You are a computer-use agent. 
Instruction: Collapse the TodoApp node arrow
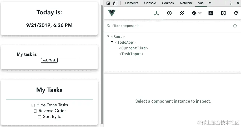(x=112, y=42)
